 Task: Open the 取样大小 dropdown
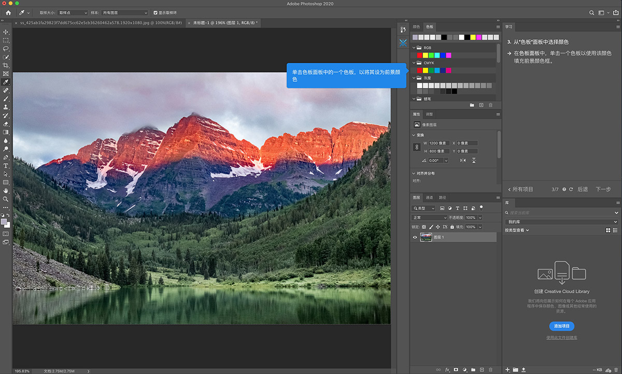(x=73, y=12)
